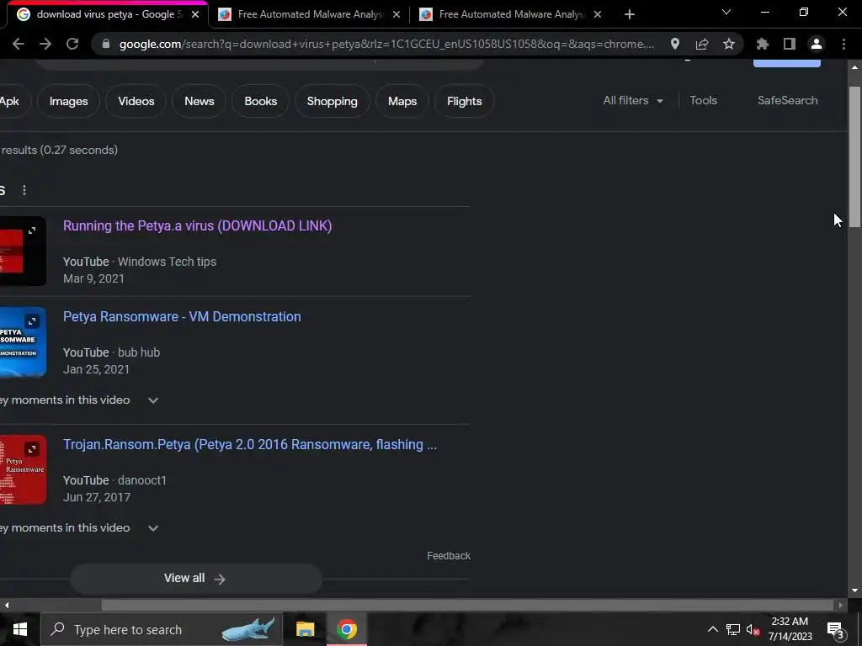862x646 pixels.
Task: Click the Petya.a virus video thumbnail
Action: point(23,251)
